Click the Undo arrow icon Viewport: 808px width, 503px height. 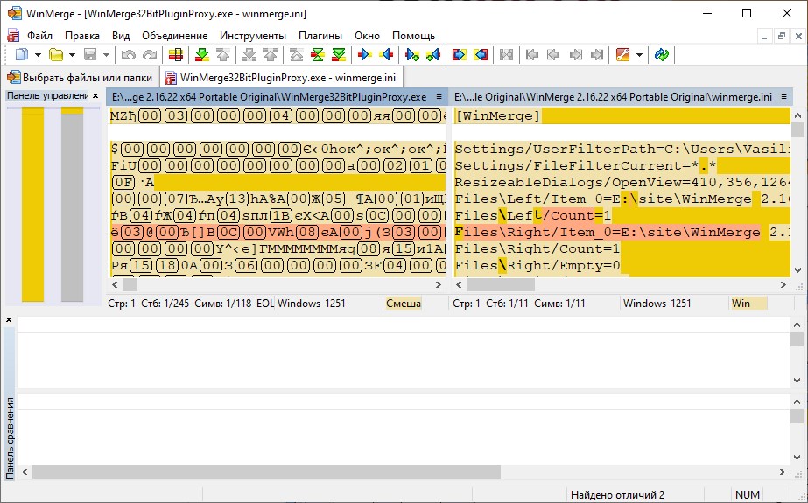coord(129,54)
